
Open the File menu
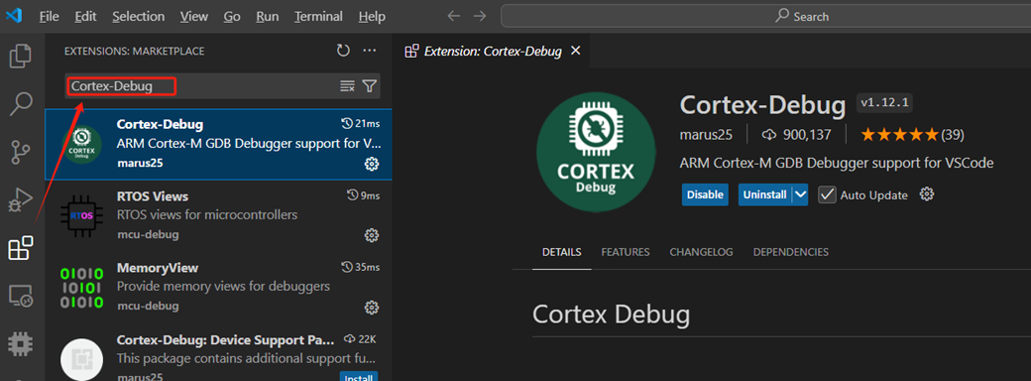(x=50, y=17)
